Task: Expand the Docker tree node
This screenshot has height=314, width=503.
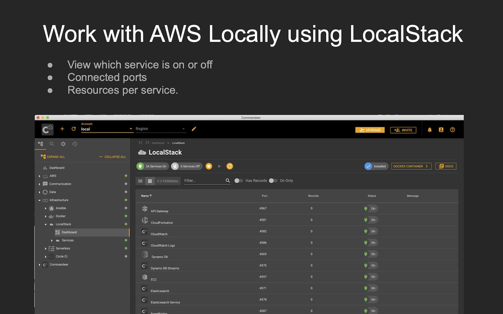Action: click(46, 216)
